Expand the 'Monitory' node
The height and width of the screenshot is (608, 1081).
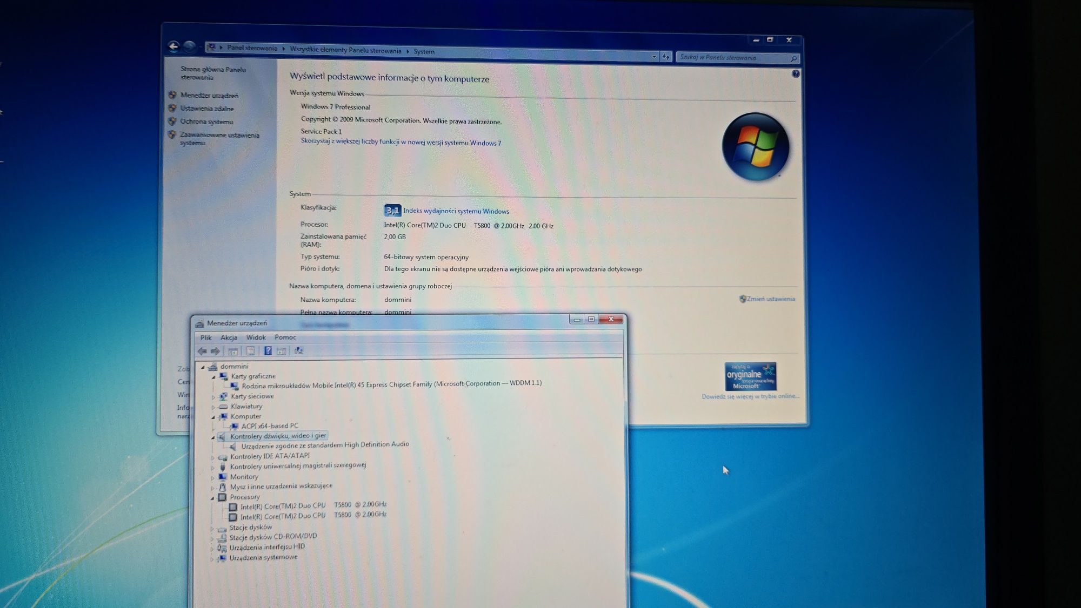[x=213, y=477]
